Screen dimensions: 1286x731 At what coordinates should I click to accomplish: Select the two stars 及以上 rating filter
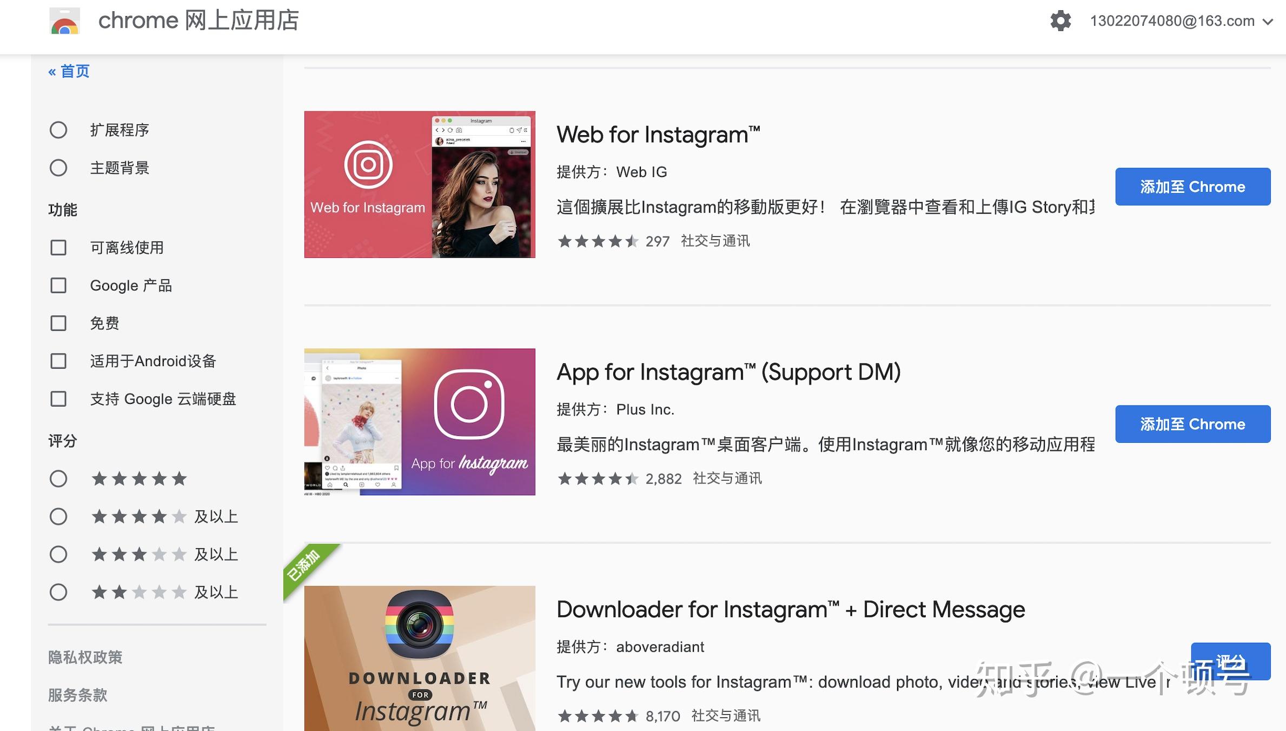[x=58, y=592]
